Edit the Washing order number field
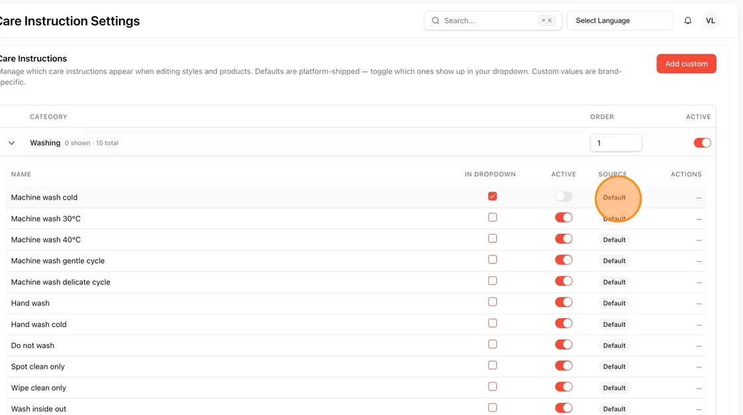The image size is (743, 415). [616, 143]
